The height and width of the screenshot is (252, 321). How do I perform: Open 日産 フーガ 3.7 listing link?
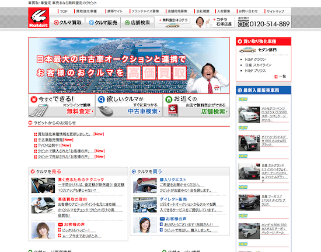pos(273,201)
